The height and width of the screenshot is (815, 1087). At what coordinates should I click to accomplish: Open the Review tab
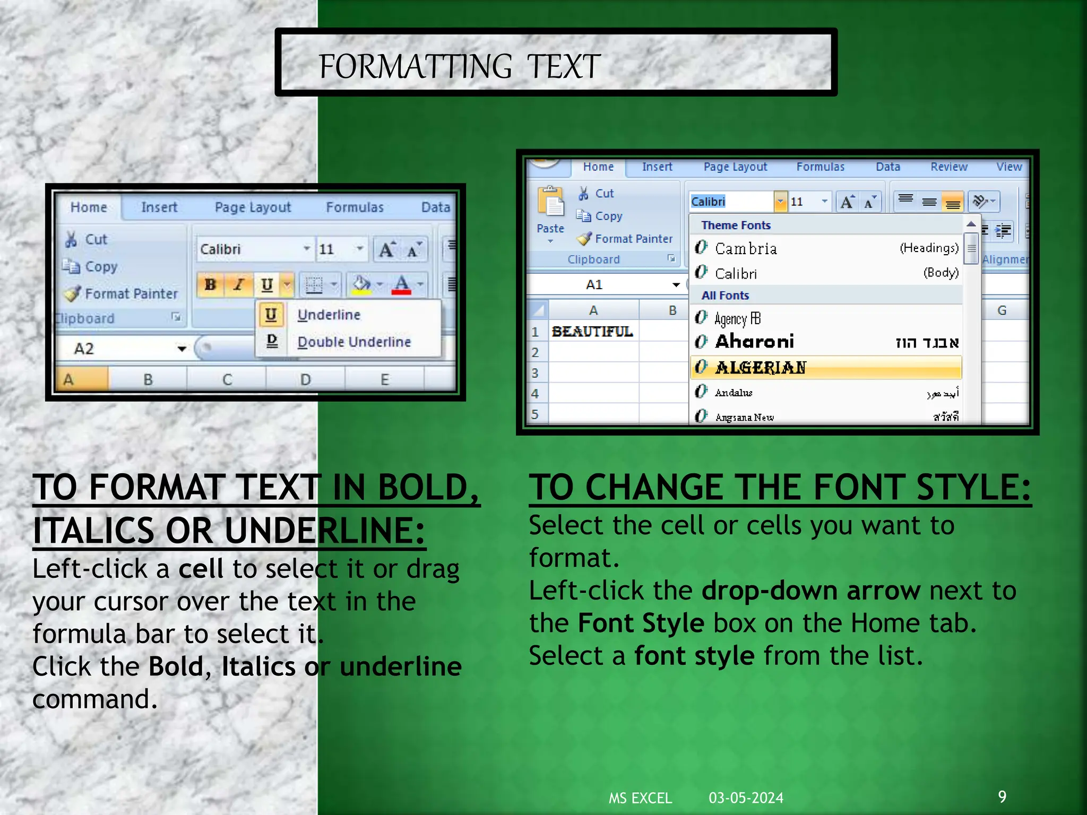tap(948, 167)
